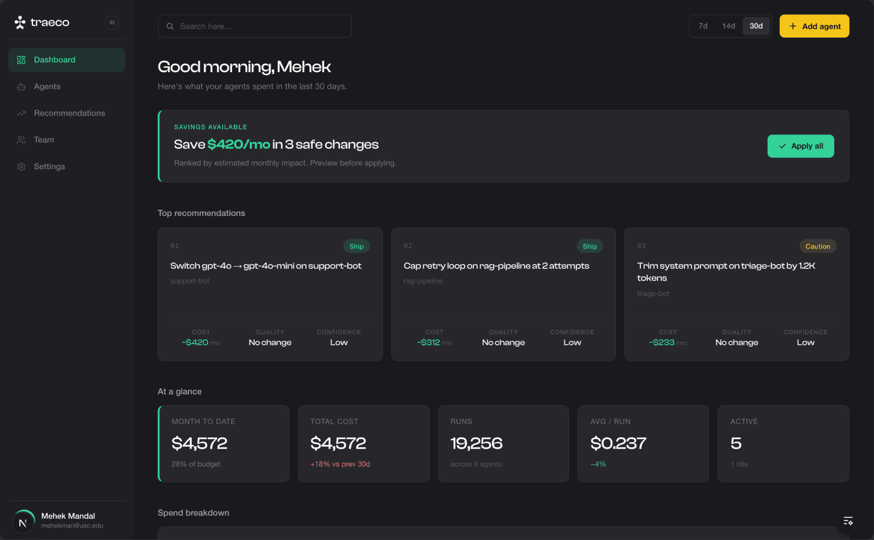Select the 30d time range
Image resolution: width=874 pixels, height=540 pixels.
point(756,26)
